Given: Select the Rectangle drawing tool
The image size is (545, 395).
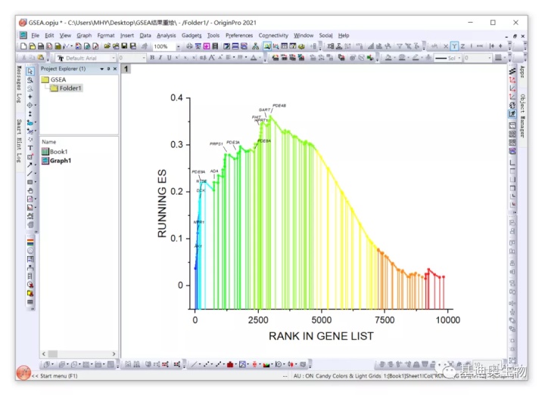Looking at the screenshot, I should 30,182.
